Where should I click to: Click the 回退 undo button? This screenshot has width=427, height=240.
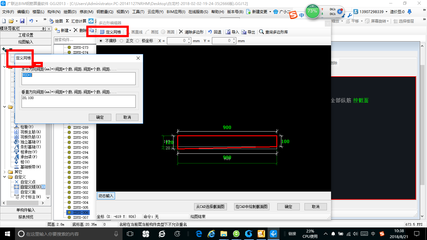[x=215, y=32]
